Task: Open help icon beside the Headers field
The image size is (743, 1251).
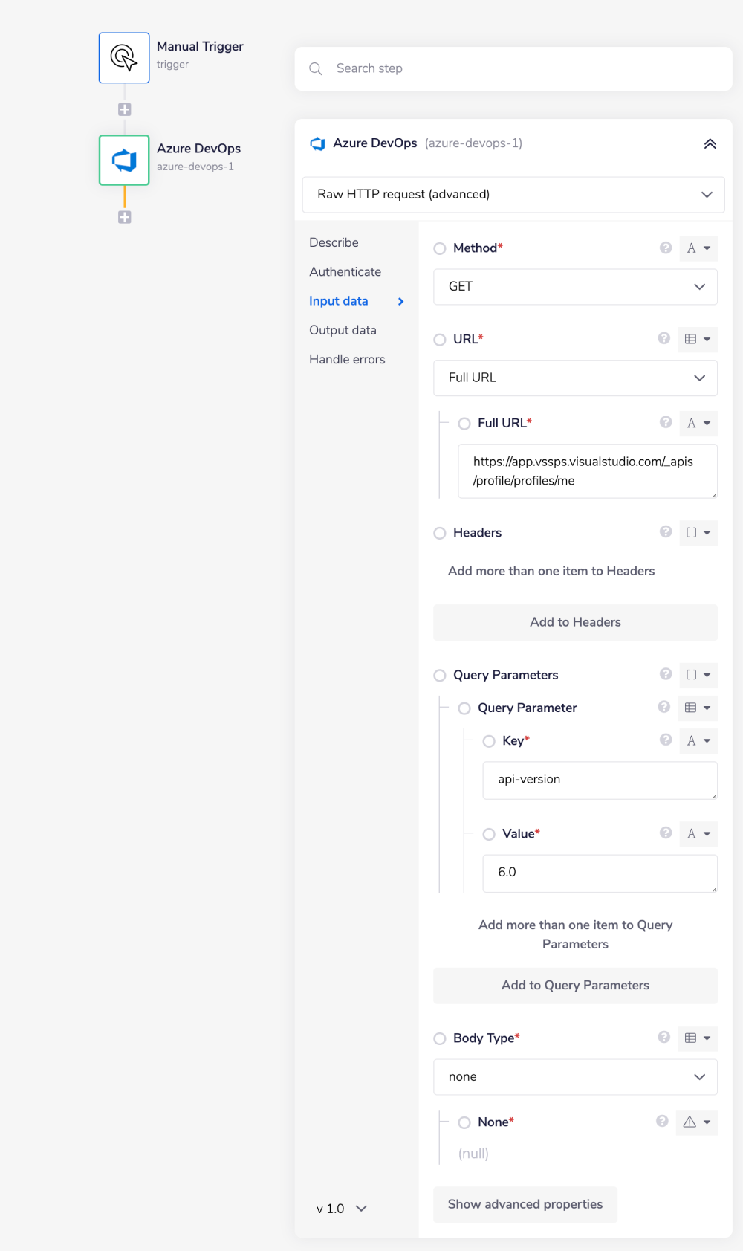Action: pyautogui.click(x=666, y=532)
